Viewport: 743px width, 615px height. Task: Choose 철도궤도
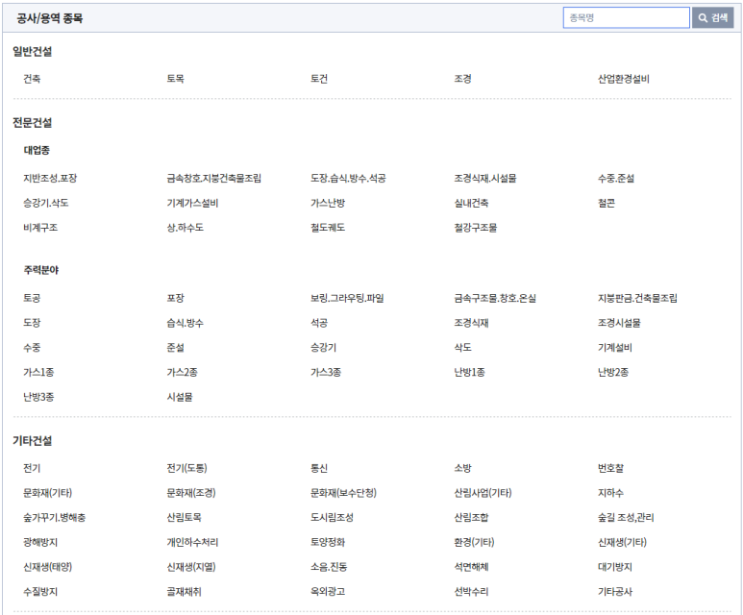click(x=328, y=228)
